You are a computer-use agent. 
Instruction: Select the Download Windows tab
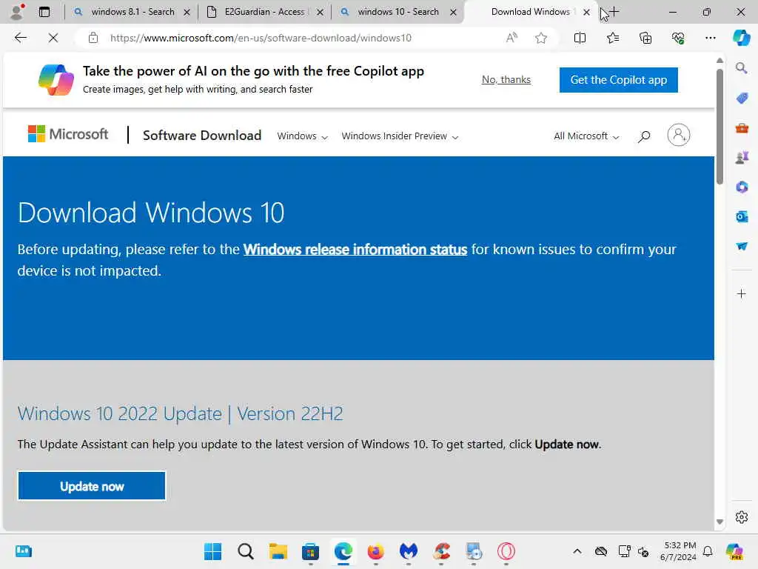pyautogui.click(x=529, y=12)
